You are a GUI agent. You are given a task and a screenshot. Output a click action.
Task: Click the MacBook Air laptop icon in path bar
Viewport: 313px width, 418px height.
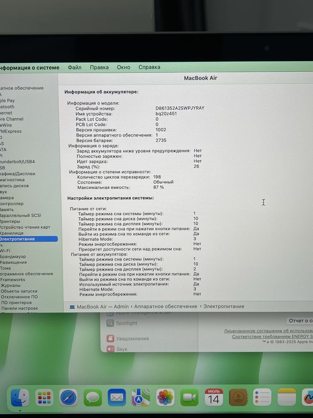click(x=72, y=307)
